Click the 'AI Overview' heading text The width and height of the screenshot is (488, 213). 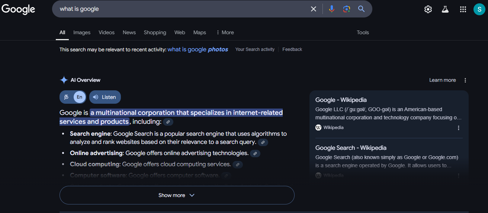[86, 80]
